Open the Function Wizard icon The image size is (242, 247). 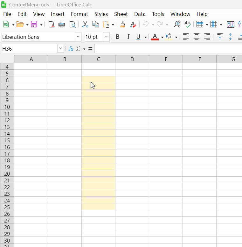(71, 49)
